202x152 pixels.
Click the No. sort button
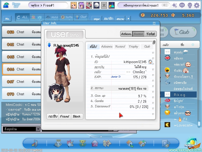[x=7, y=19]
